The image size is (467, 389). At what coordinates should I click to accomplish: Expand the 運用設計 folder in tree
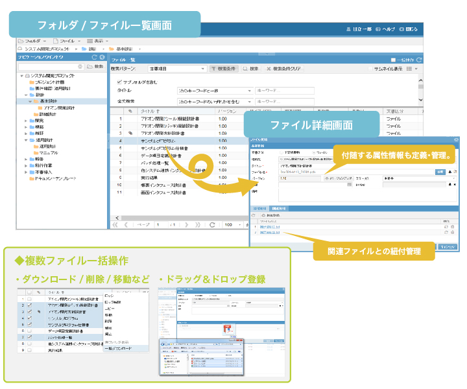pyautogui.click(x=26, y=139)
